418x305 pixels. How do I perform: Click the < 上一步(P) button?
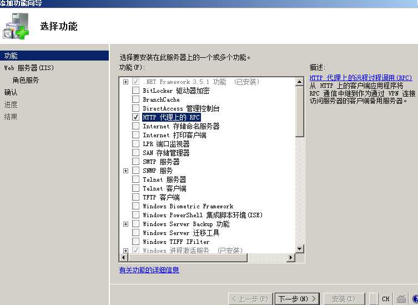250,298
